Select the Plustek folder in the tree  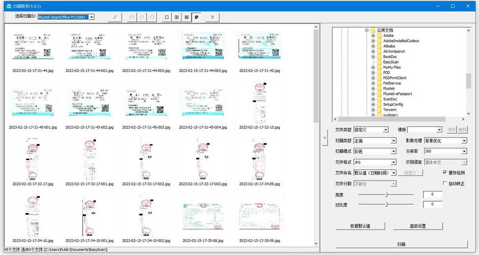[x=389, y=88]
